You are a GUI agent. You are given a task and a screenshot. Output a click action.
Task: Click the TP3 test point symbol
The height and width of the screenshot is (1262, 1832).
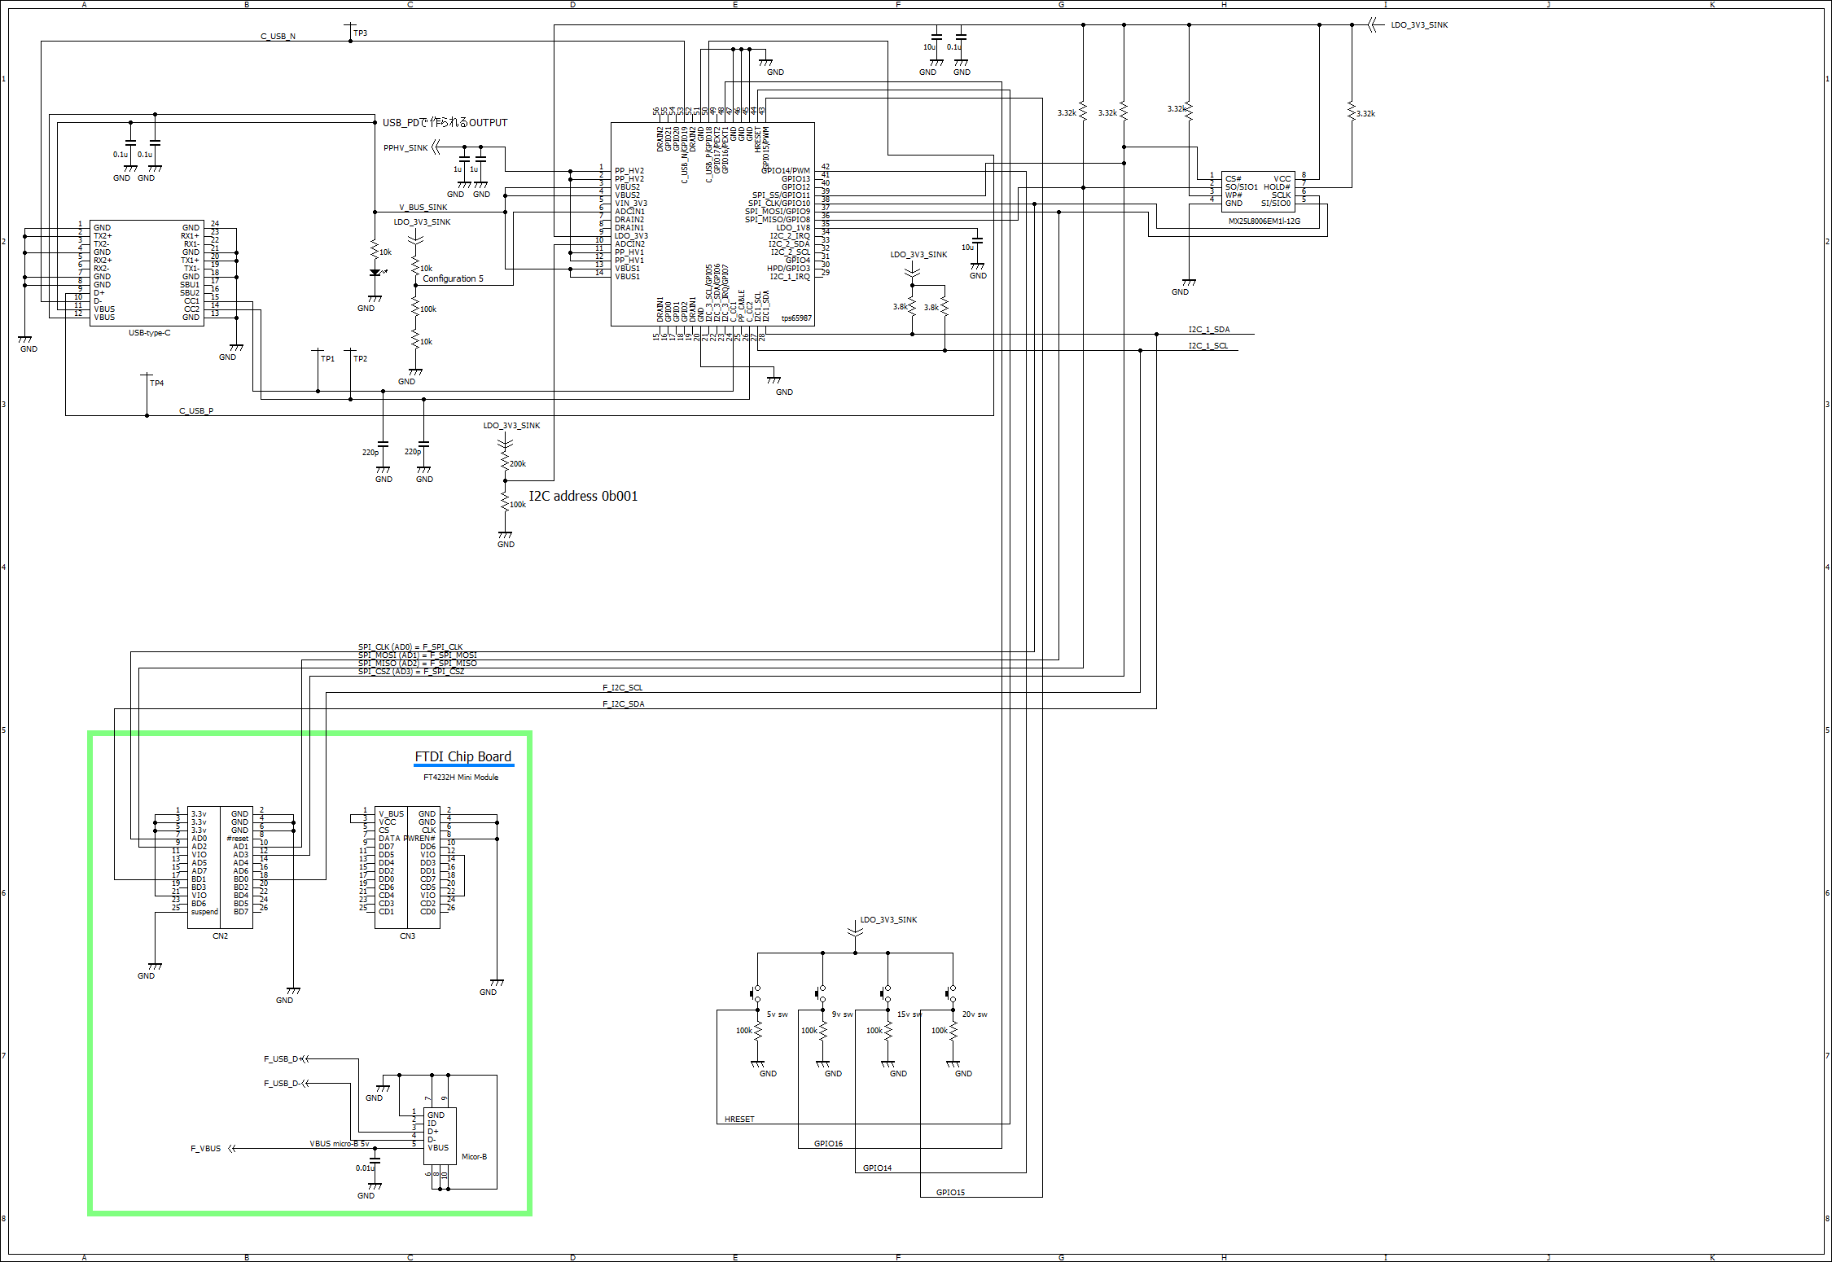(x=351, y=31)
